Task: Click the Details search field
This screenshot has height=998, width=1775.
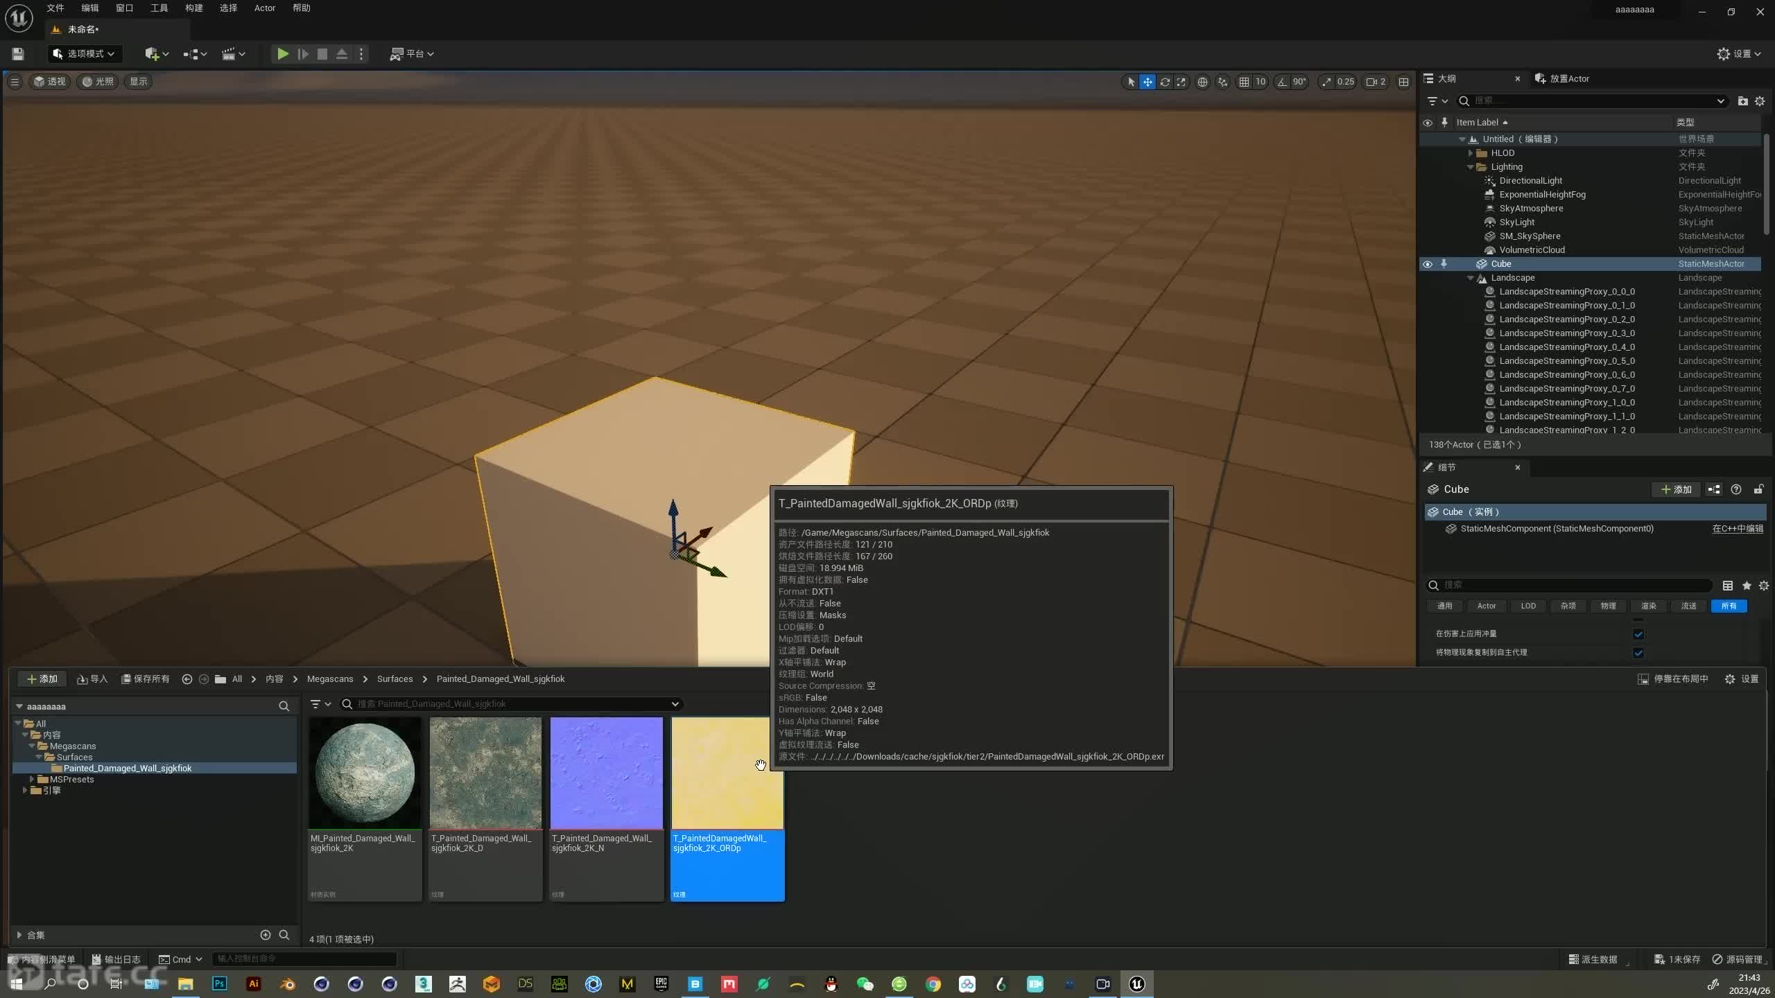Action: coord(1570,586)
